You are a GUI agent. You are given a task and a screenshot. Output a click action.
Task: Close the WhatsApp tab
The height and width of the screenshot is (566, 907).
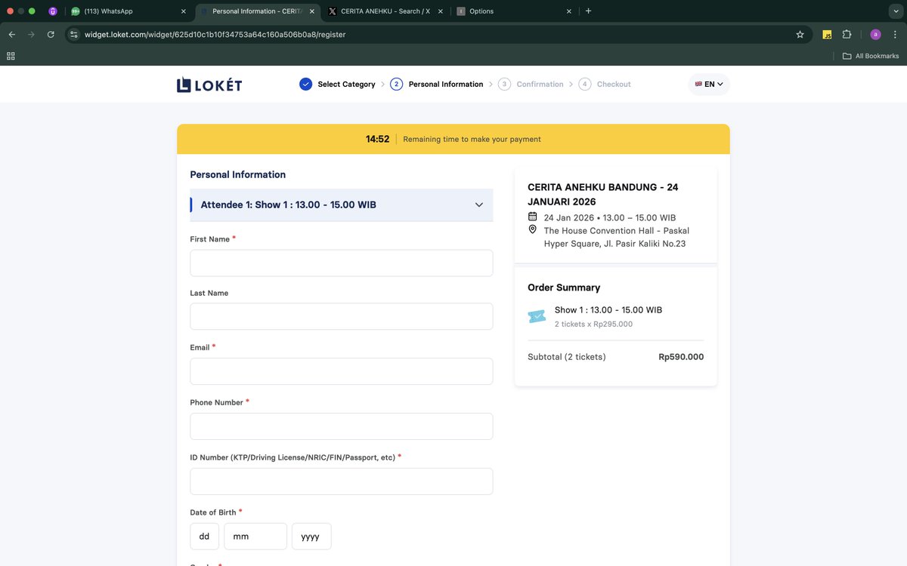(x=184, y=11)
